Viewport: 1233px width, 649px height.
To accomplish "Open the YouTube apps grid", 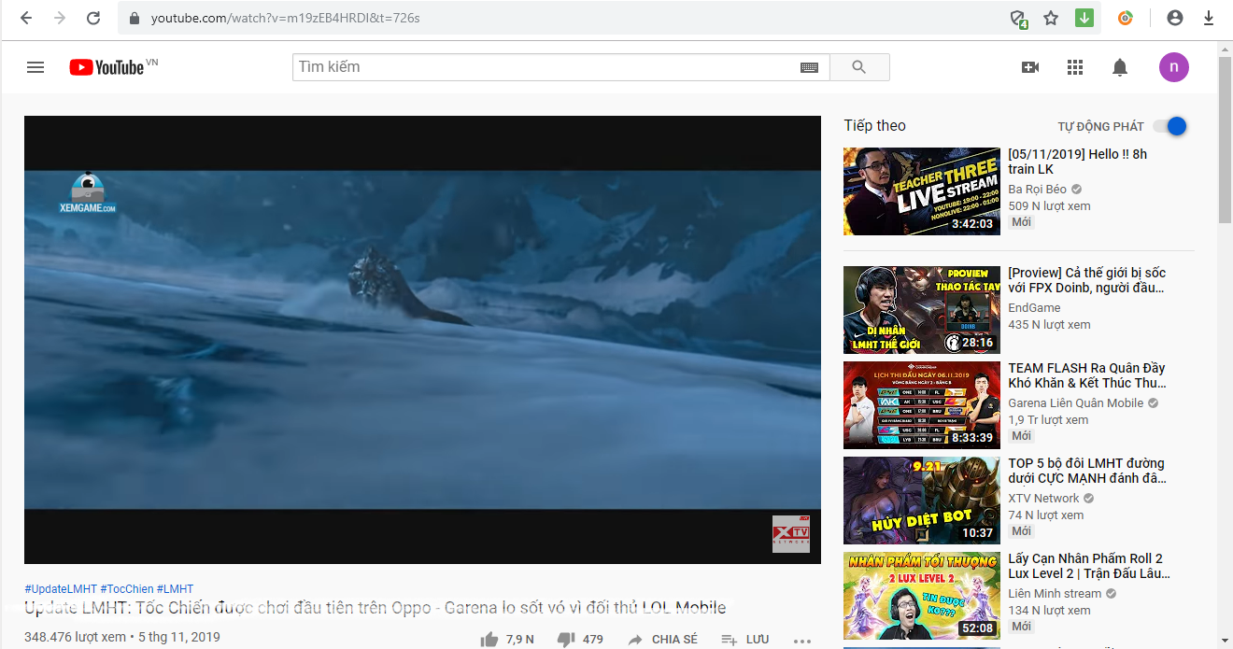I will tap(1075, 67).
